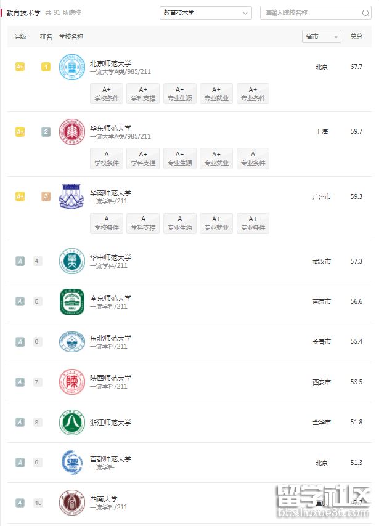379x526 pixels.
Task: Open 东北师范大学 school name link
Action: tap(110, 338)
